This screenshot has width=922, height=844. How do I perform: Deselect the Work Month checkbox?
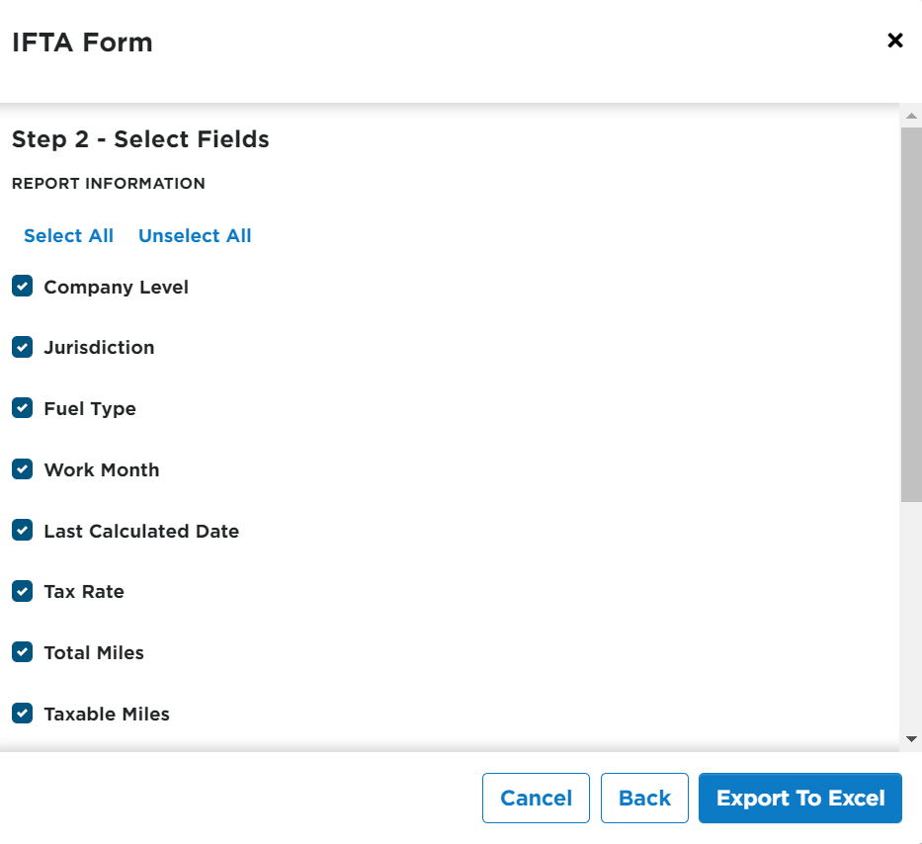pyautogui.click(x=23, y=469)
